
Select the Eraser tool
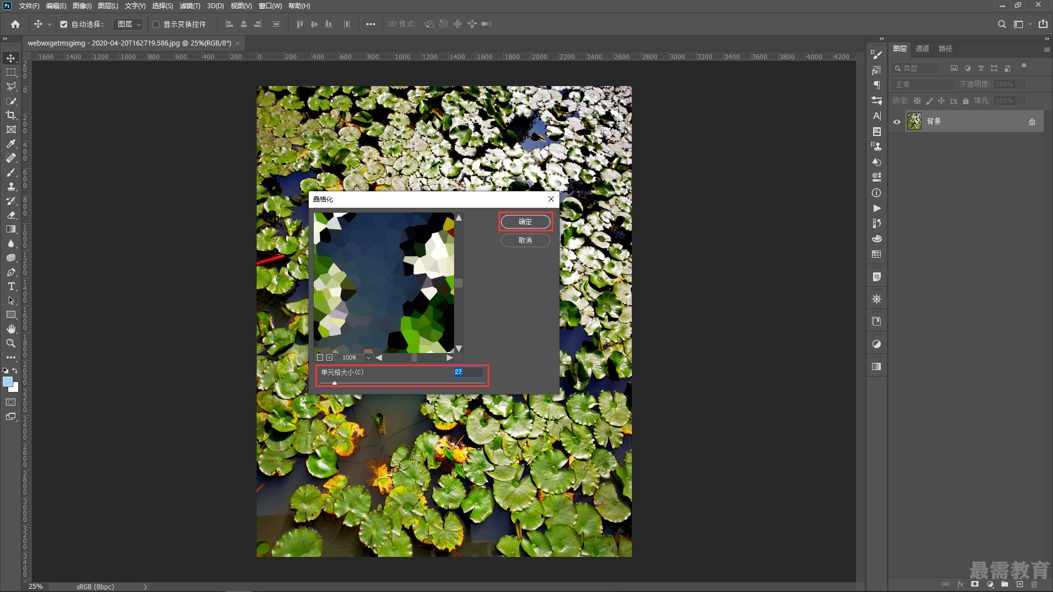click(x=11, y=215)
